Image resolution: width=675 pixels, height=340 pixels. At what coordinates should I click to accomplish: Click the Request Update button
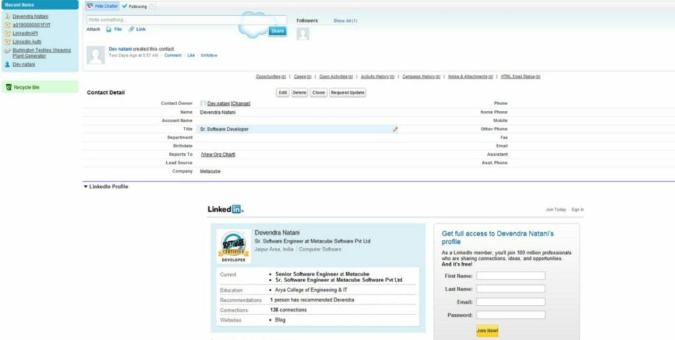(348, 93)
